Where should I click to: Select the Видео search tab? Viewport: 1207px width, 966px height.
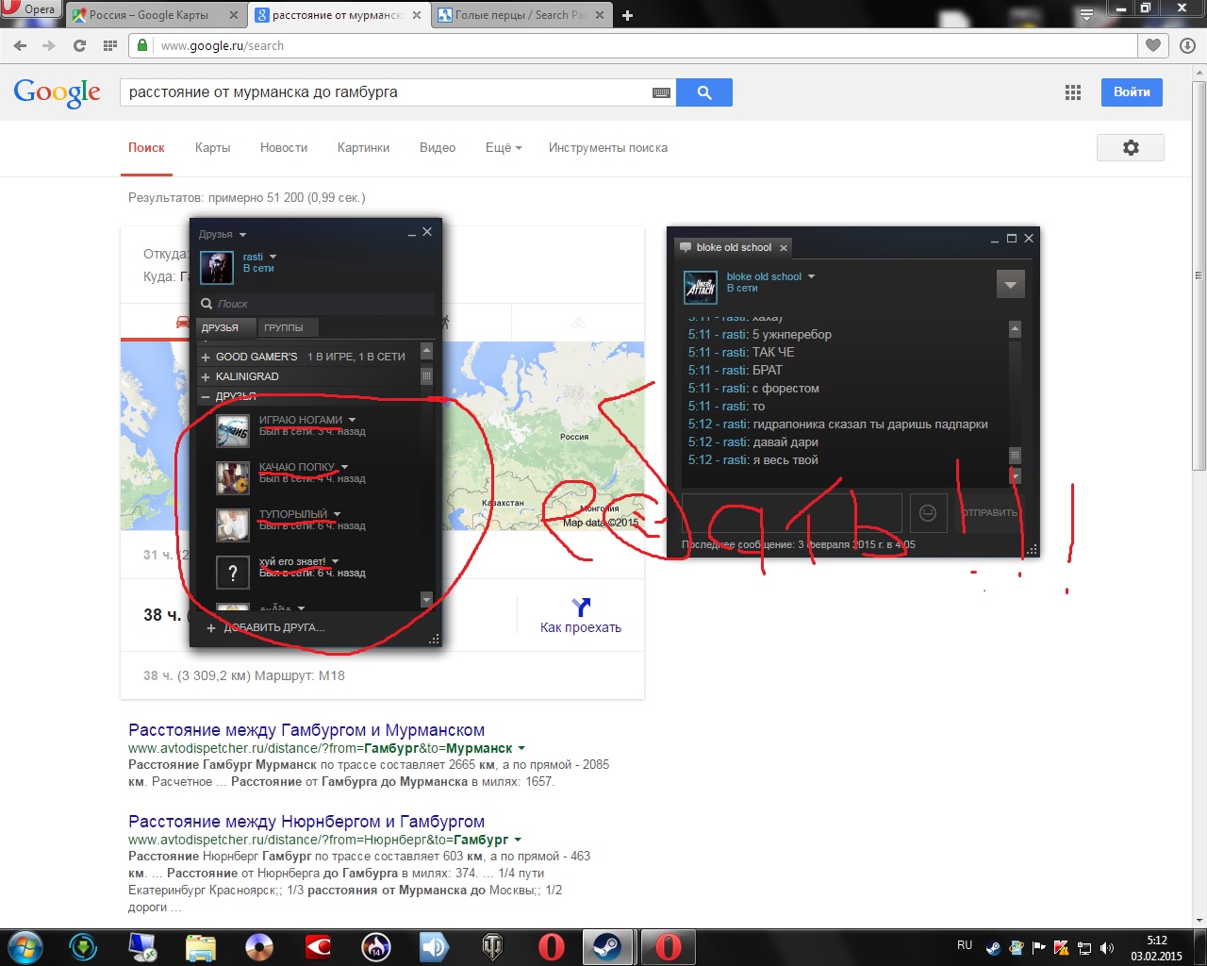(438, 147)
